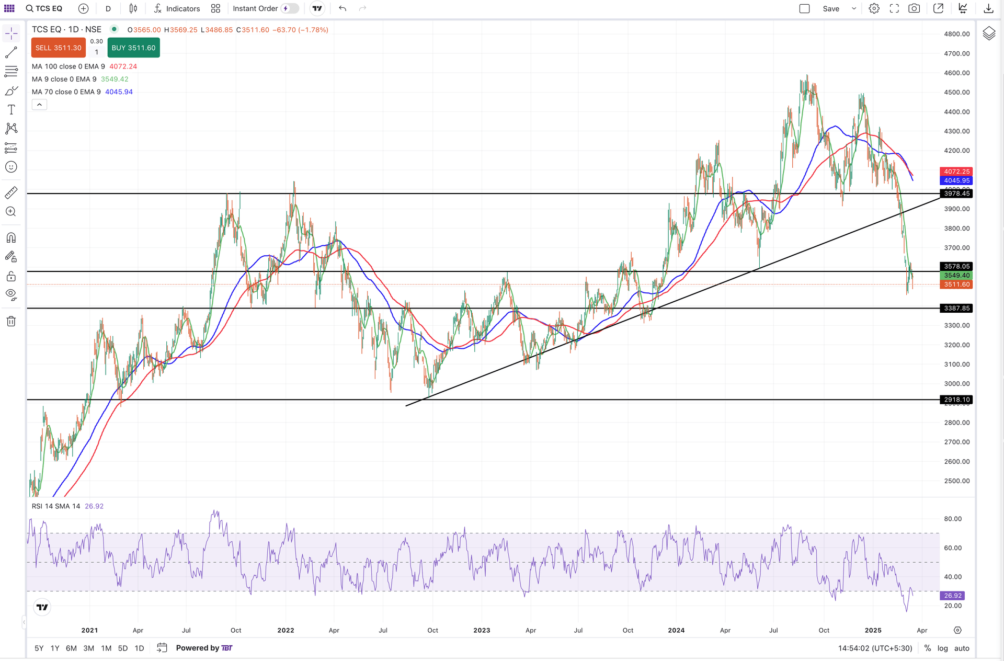1004x661 pixels.
Task: Click the TCS EQ symbol search
Action: (44, 8)
